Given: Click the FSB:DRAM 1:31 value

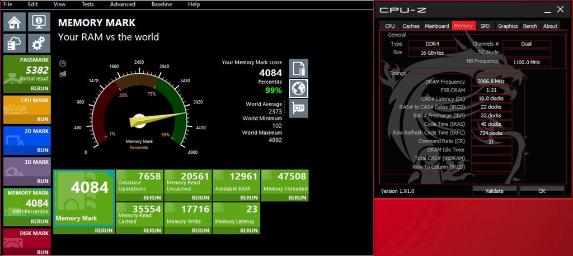Looking at the screenshot, I should [491, 90].
